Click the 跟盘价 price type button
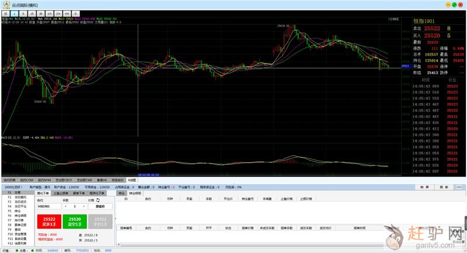Image resolution: width=467 pixels, height=253 pixels. pyautogui.click(x=100, y=206)
